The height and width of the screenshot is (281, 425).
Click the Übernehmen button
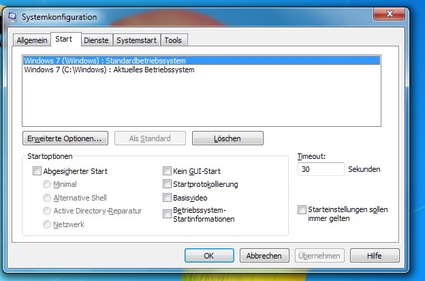point(319,256)
